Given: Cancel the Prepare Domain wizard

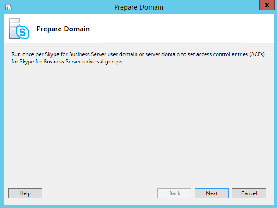Looking at the screenshot, I should coord(249,193).
